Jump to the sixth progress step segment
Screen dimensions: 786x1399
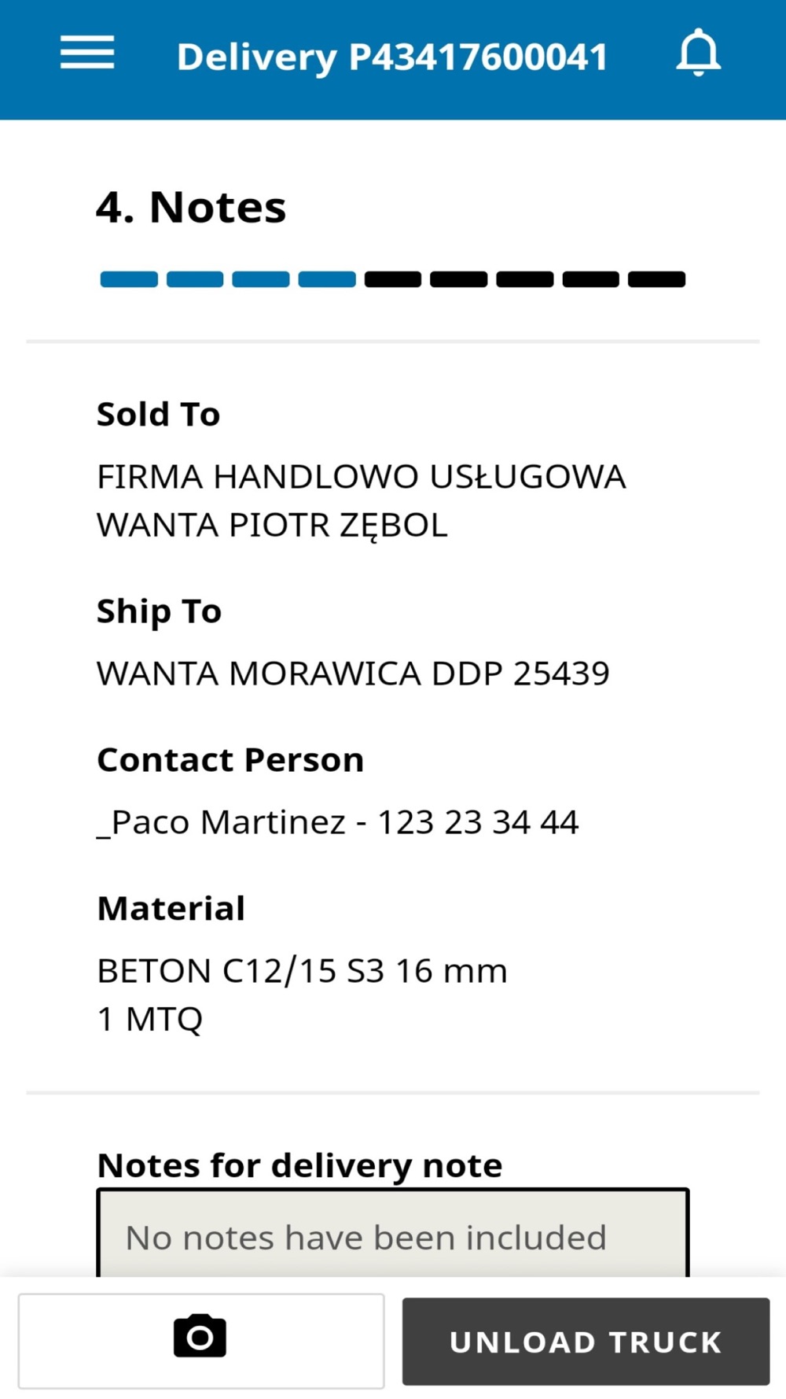459,279
